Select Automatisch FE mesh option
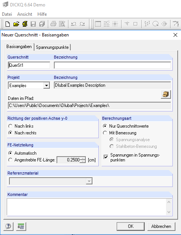181x235 pixels. point(10,153)
